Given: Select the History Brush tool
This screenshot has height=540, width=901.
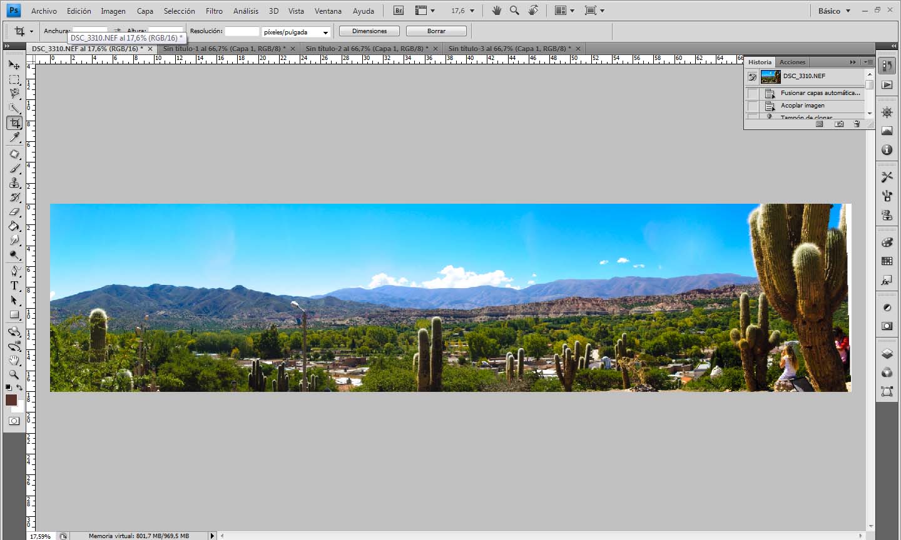Looking at the screenshot, I should tap(14, 197).
